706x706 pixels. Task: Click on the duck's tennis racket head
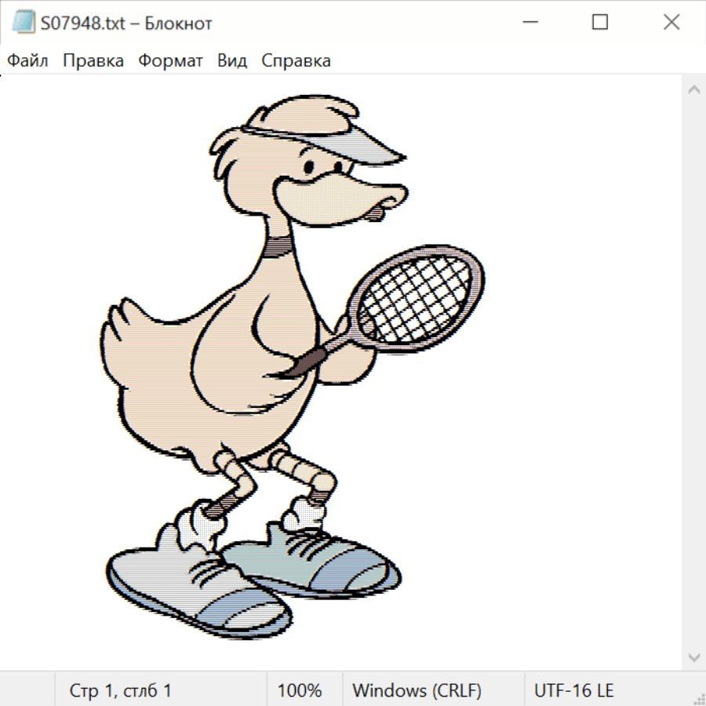[417, 297]
